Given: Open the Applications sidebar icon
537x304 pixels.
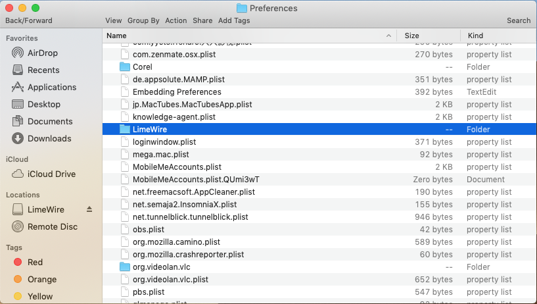Looking at the screenshot, I should click(18, 87).
